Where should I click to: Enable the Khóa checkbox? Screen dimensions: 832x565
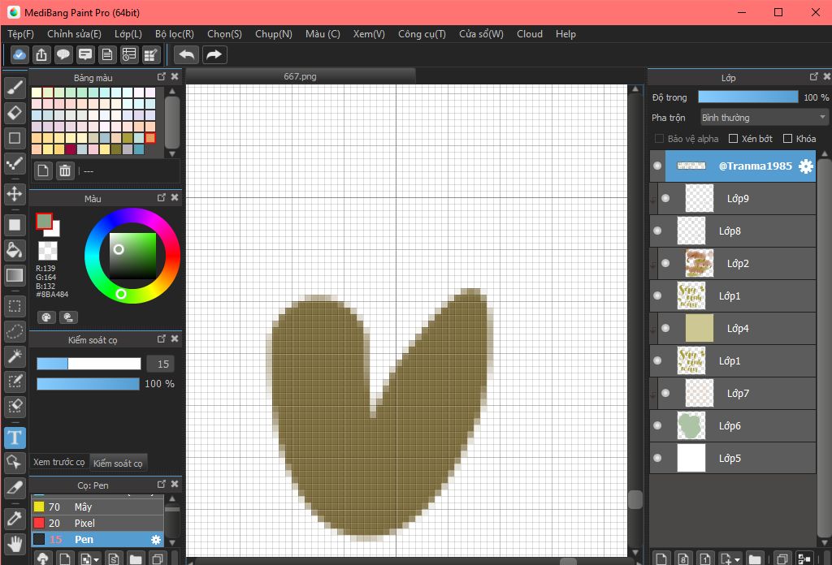point(787,139)
